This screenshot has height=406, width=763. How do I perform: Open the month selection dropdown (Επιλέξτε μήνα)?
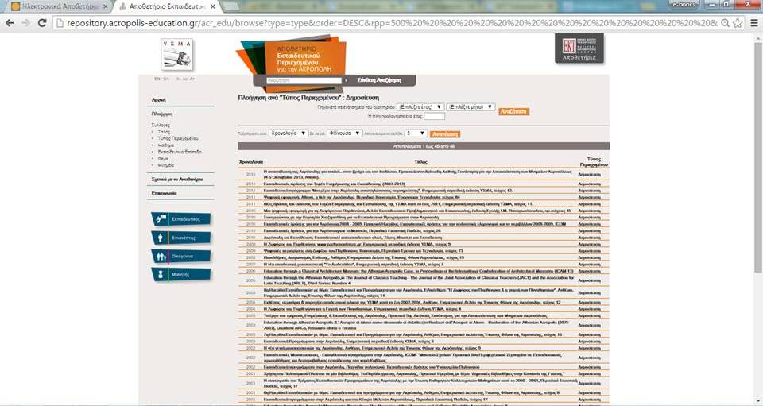471,106
